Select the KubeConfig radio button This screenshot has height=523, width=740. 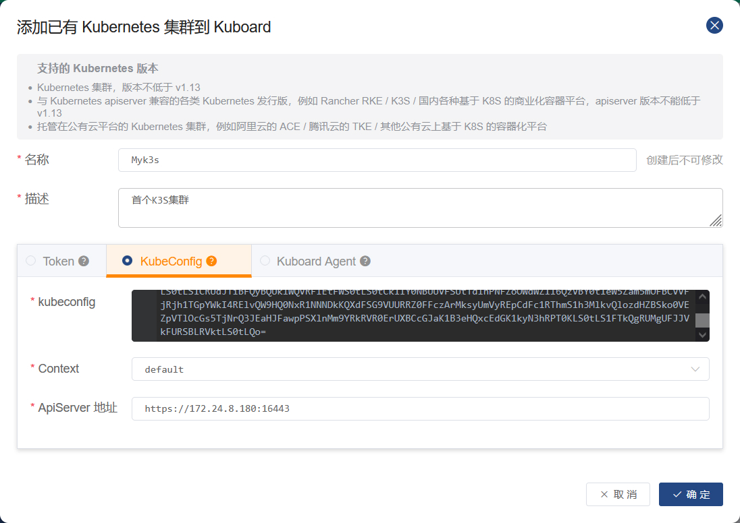(127, 261)
